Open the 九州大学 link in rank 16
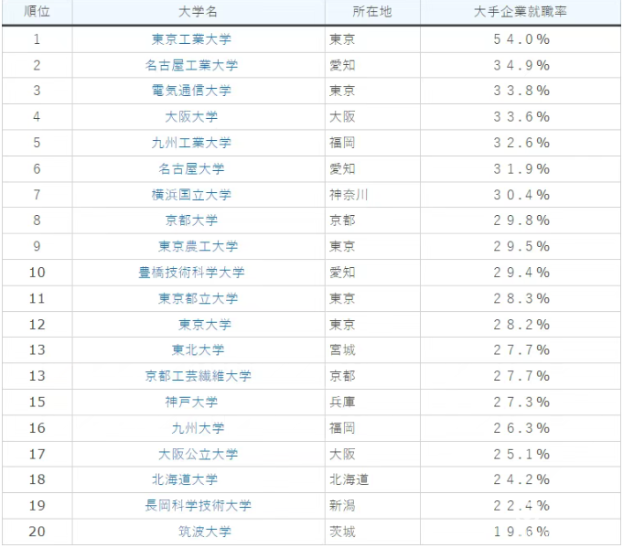 pyautogui.click(x=198, y=428)
